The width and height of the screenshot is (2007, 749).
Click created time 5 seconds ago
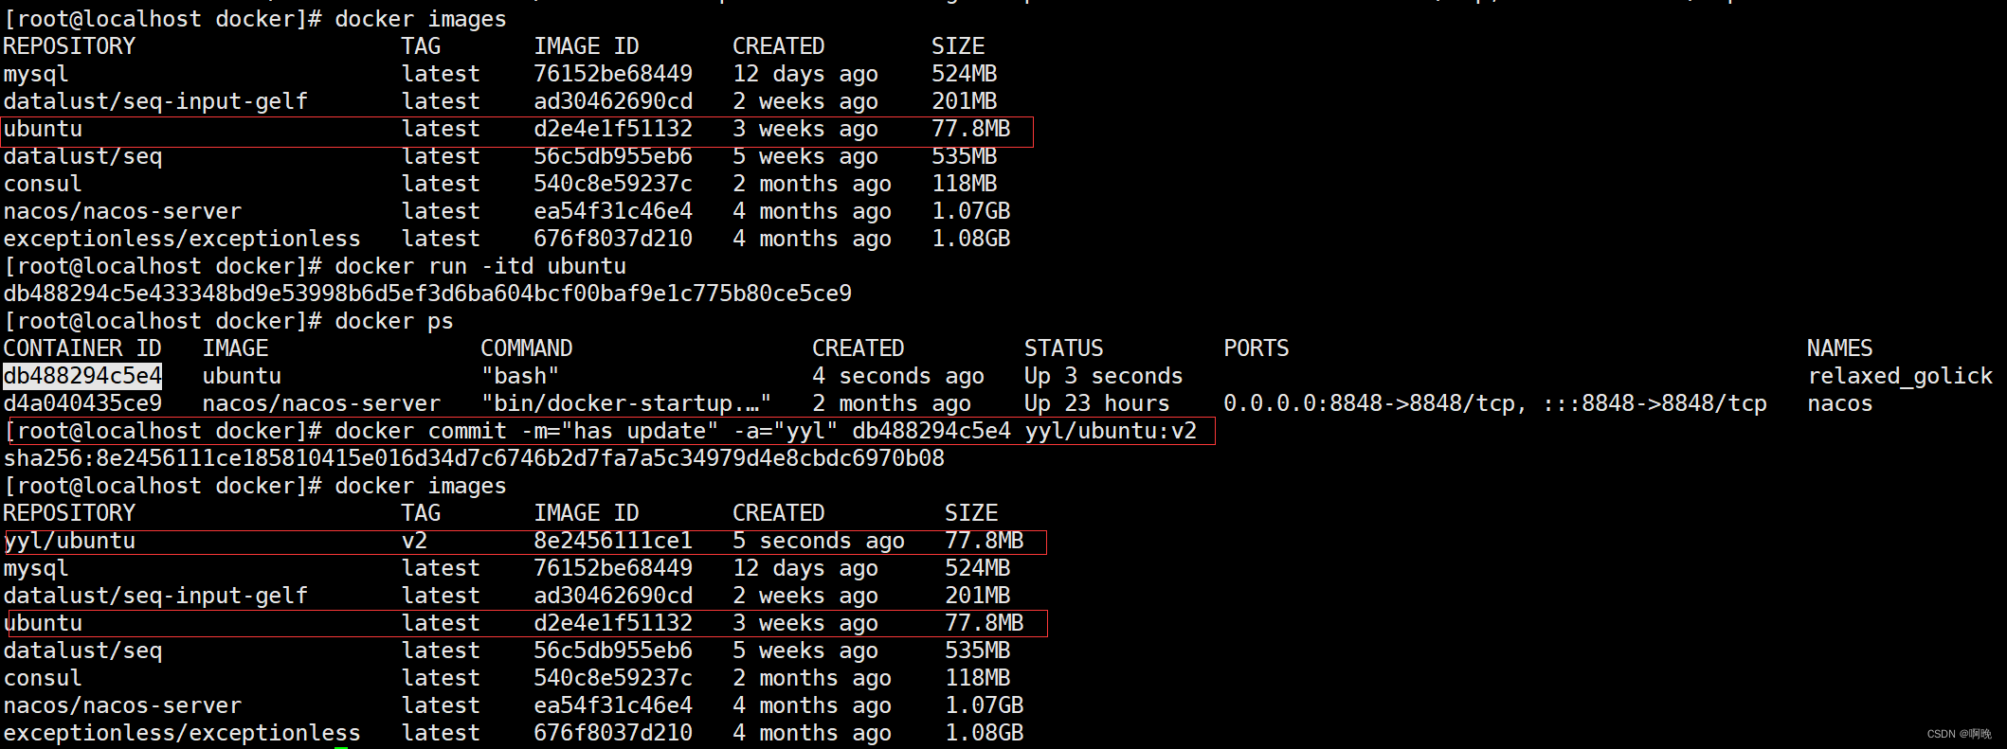tap(819, 541)
